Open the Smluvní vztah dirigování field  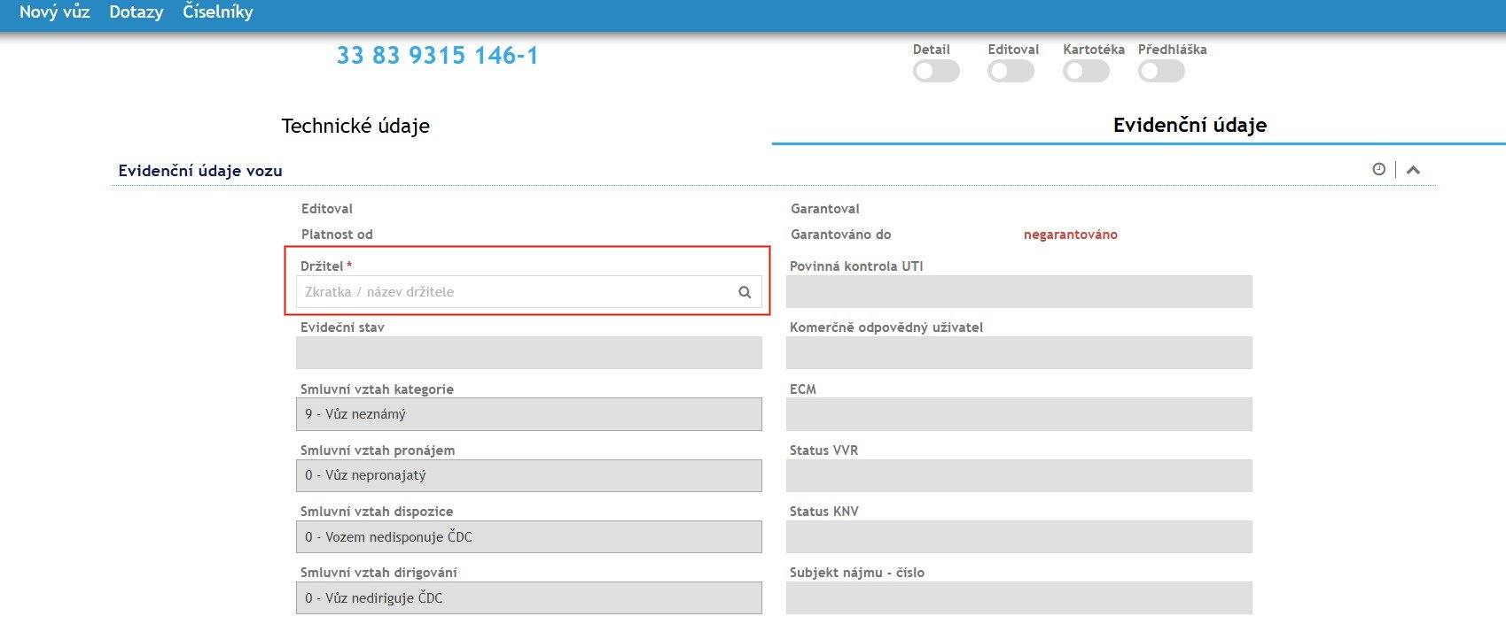pyautogui.click(x=528, y=597)
